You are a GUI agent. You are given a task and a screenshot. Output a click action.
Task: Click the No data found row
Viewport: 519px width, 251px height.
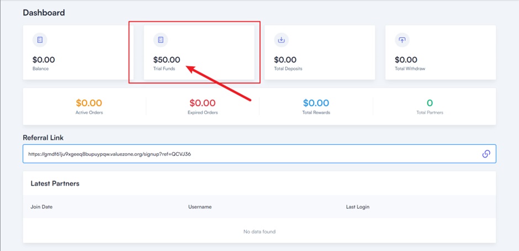(x=259, y=232)
